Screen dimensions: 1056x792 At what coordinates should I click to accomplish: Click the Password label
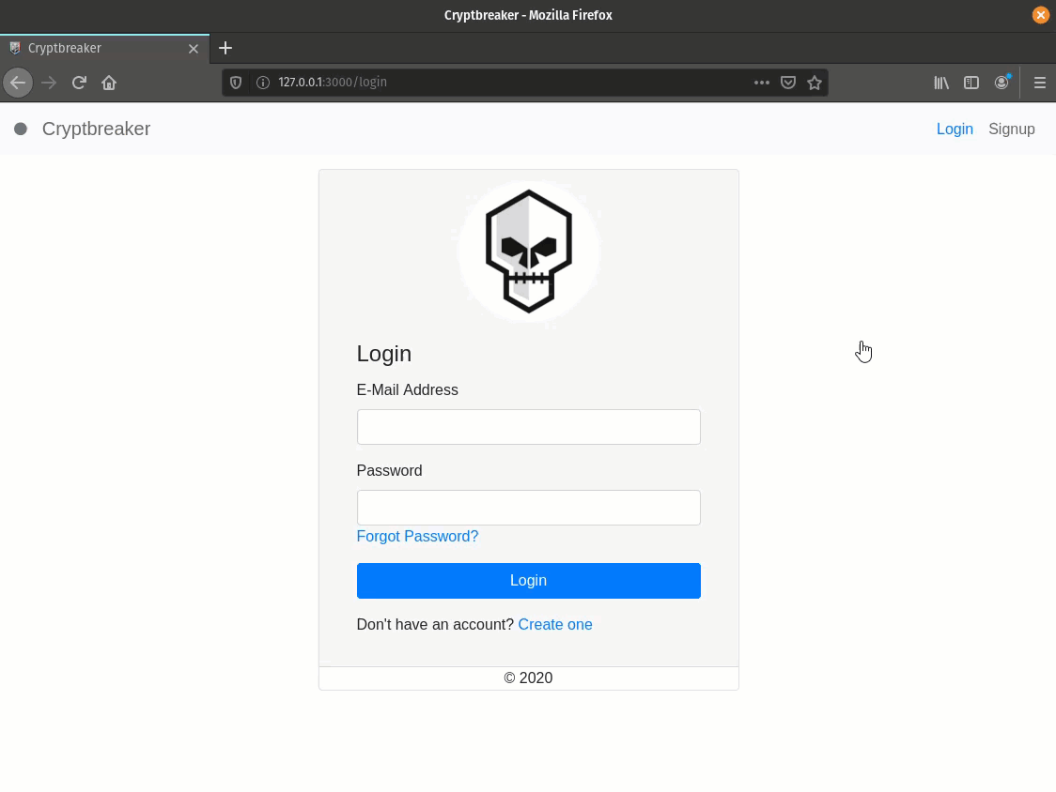point(389,471)
